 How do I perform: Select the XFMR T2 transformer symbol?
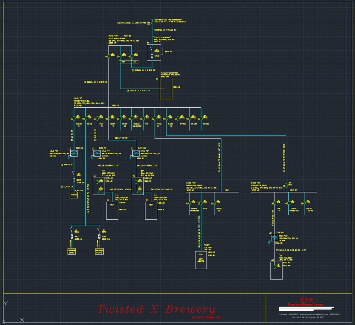pyautogui.click(x=136, y=153)
